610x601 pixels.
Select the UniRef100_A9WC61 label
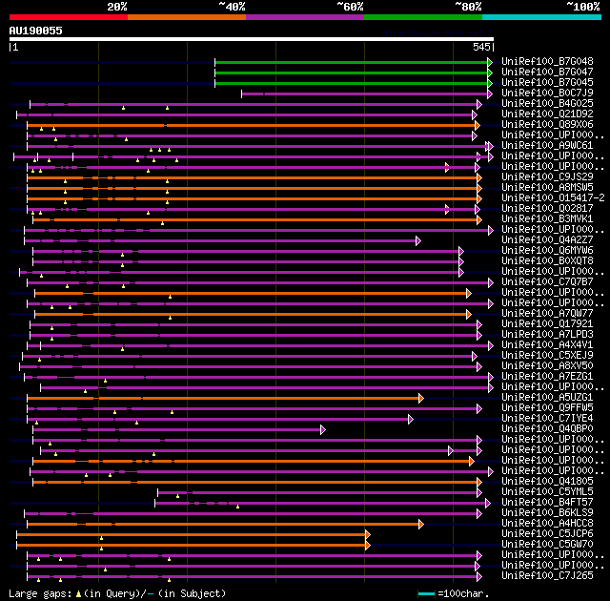pos(547,146)
